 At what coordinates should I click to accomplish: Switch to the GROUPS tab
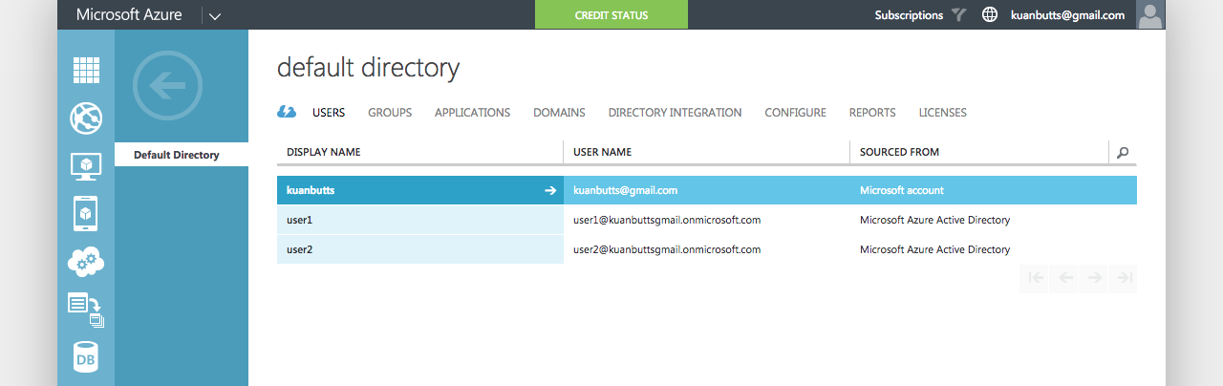click(390, 113)
